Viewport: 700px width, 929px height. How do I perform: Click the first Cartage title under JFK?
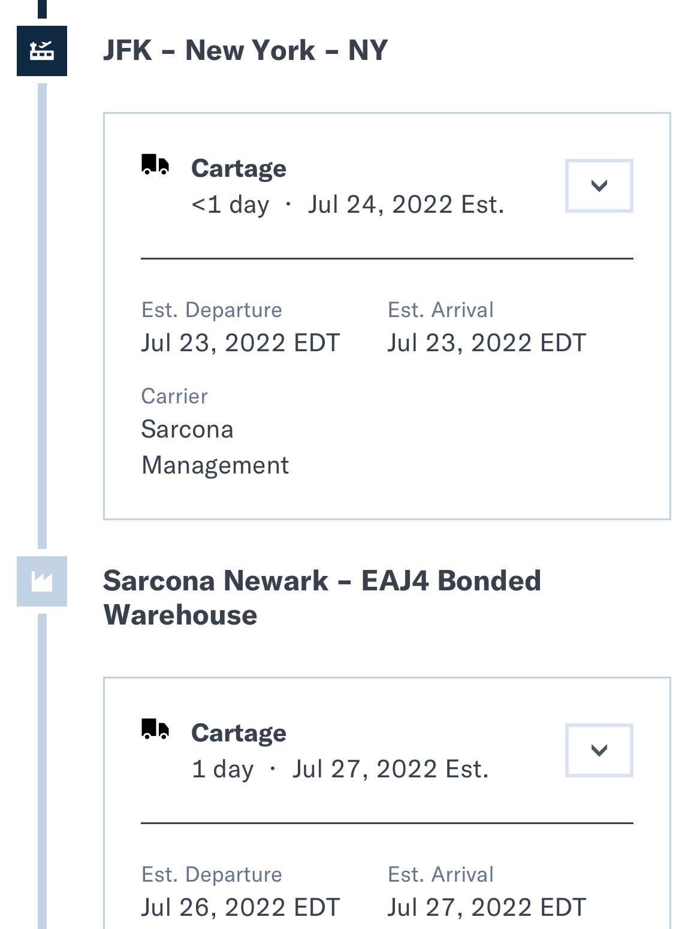239,168
